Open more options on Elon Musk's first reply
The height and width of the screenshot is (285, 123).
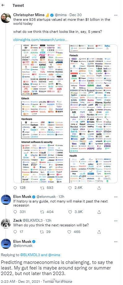coord(116,197)
